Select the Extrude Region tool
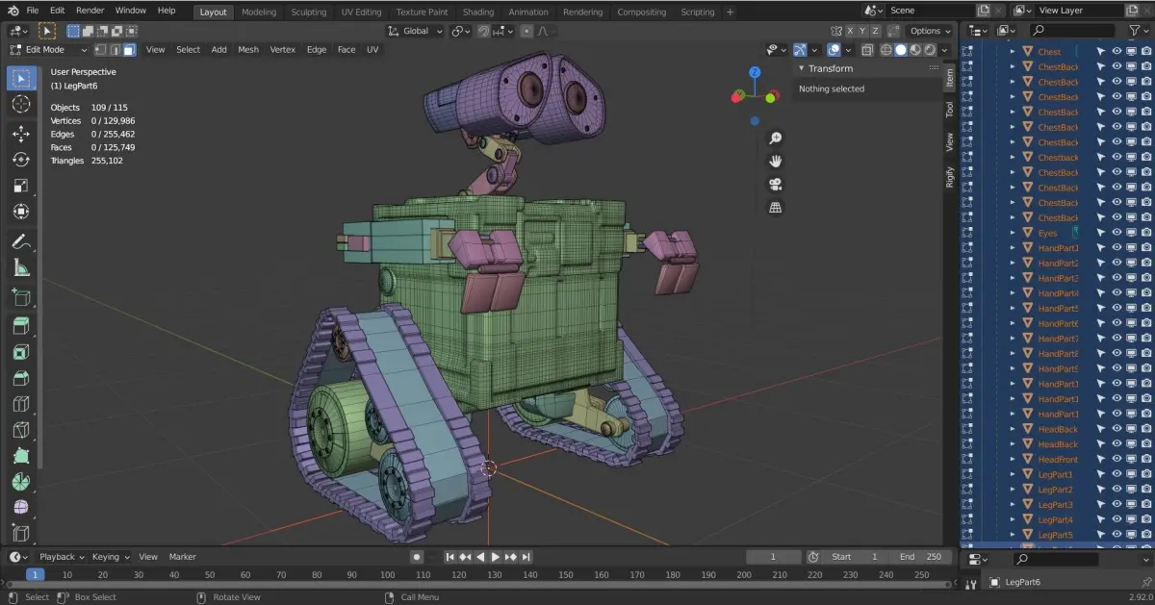Viewport: 1155px width, 605px height. tap(21, 327)
